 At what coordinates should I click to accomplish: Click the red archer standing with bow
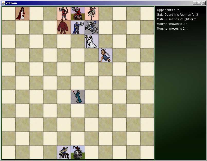[64, 13]
